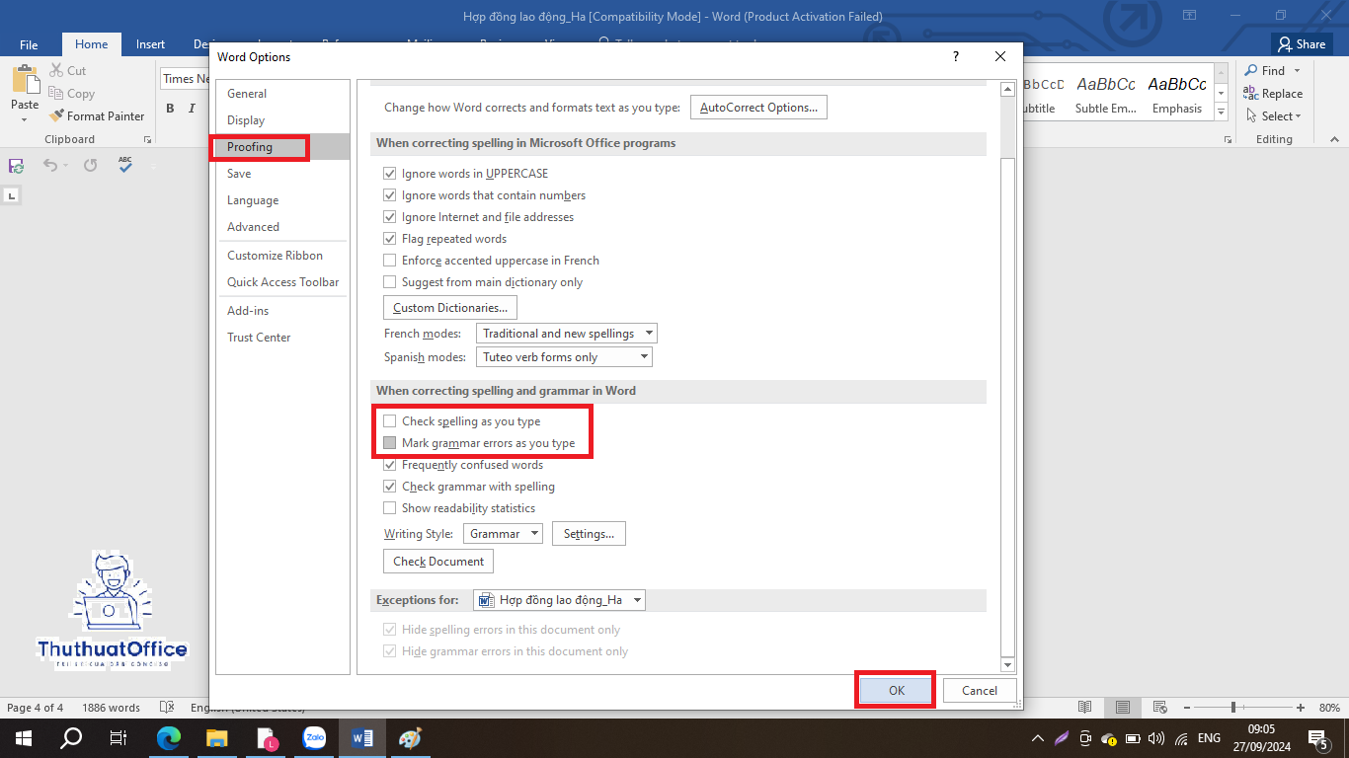Click the Replace icon in Editing group

1251,94
